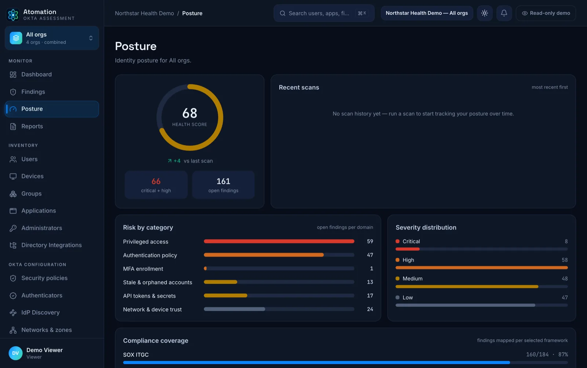
Task: Click the SOX ITGC coverage bar
Action: pos(345,363)
